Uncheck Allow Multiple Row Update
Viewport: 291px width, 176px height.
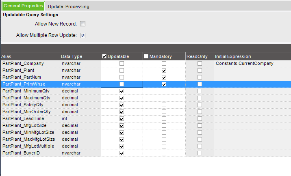[83, 35]
